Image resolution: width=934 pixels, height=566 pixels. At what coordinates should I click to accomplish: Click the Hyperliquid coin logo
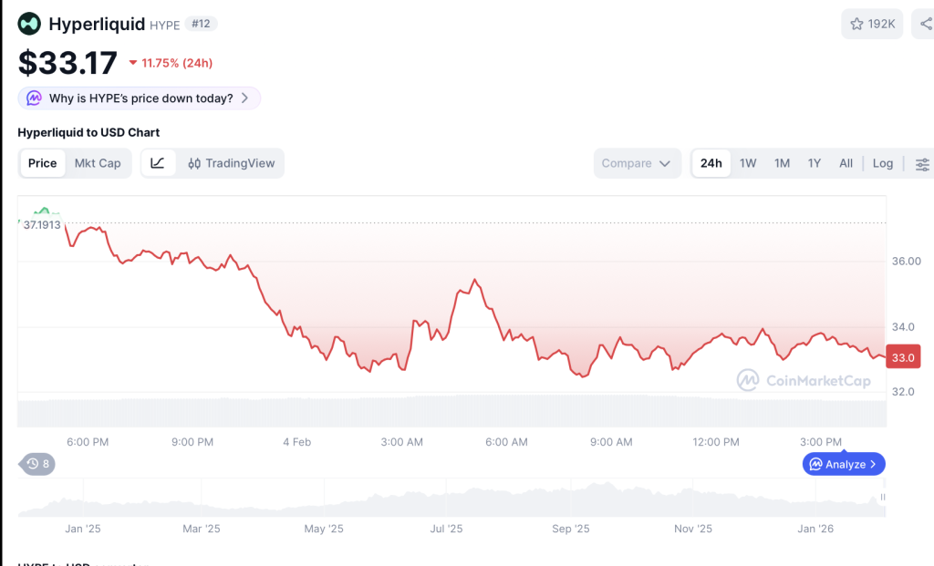(29, 24)
